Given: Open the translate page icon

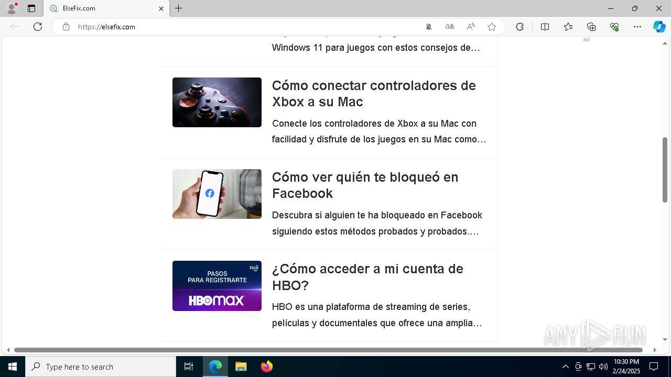Looking at the screenshot, I should tap(450, 27).
